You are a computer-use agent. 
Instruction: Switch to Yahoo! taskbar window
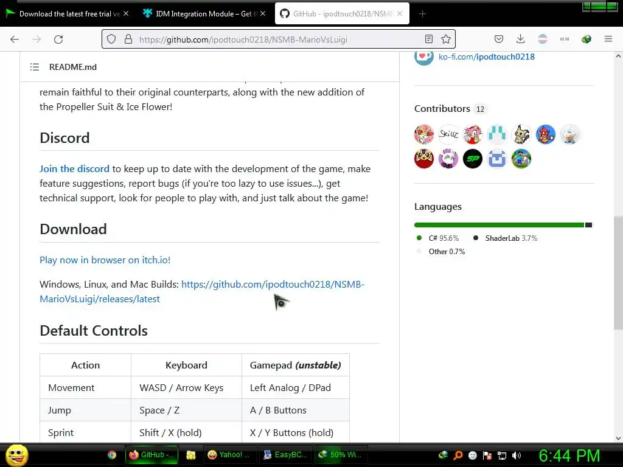point(229,455)
